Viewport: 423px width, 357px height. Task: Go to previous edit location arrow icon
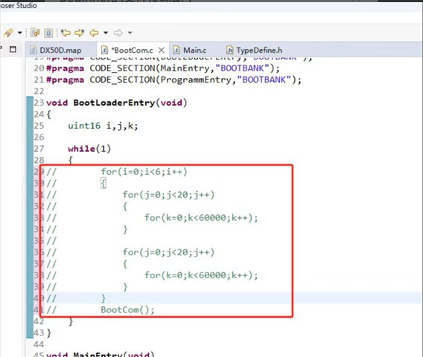point(66,33)
